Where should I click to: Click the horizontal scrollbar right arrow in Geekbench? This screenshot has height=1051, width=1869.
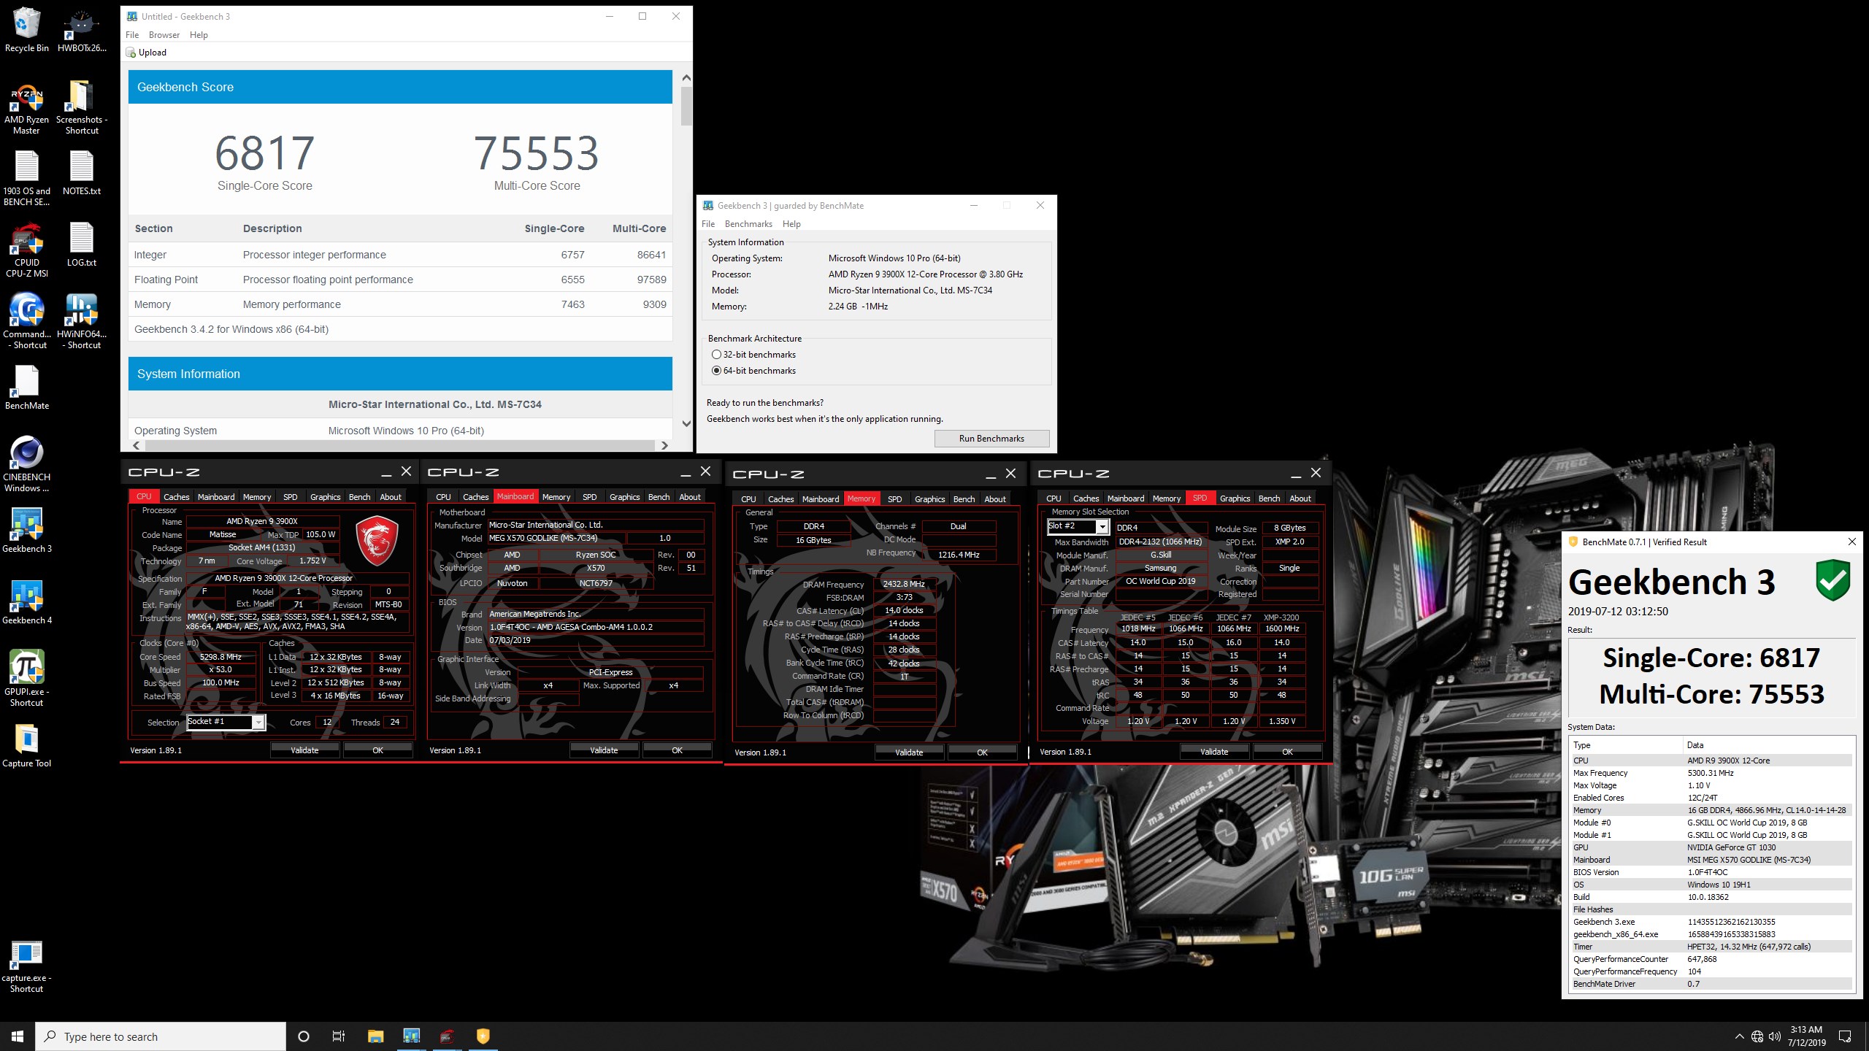[x=664, y=445]
